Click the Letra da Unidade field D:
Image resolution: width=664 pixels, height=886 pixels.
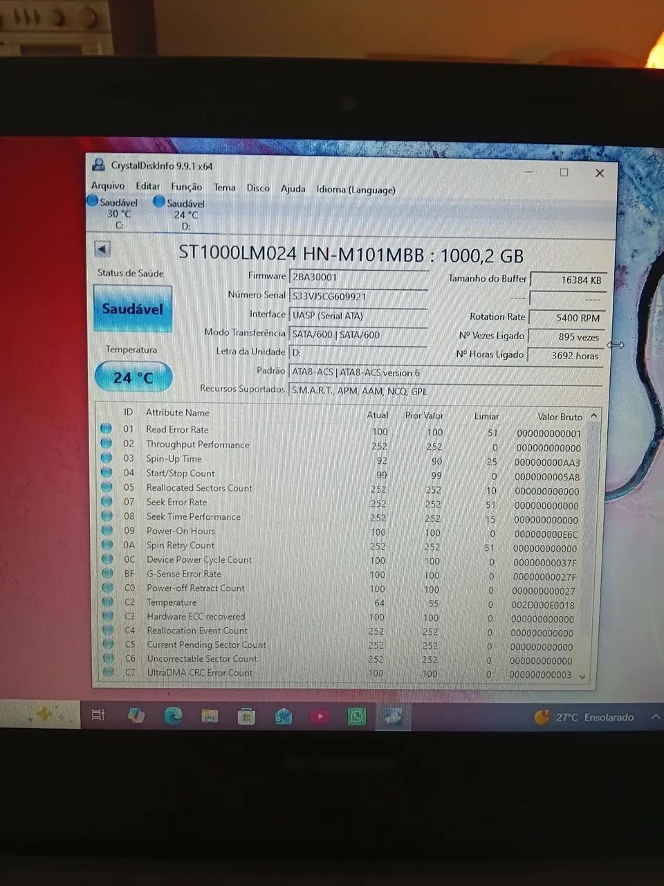click(358, 353)
